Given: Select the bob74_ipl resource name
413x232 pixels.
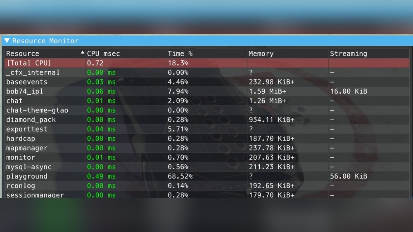Looking at the screenshot, I should tap(25, 91).
